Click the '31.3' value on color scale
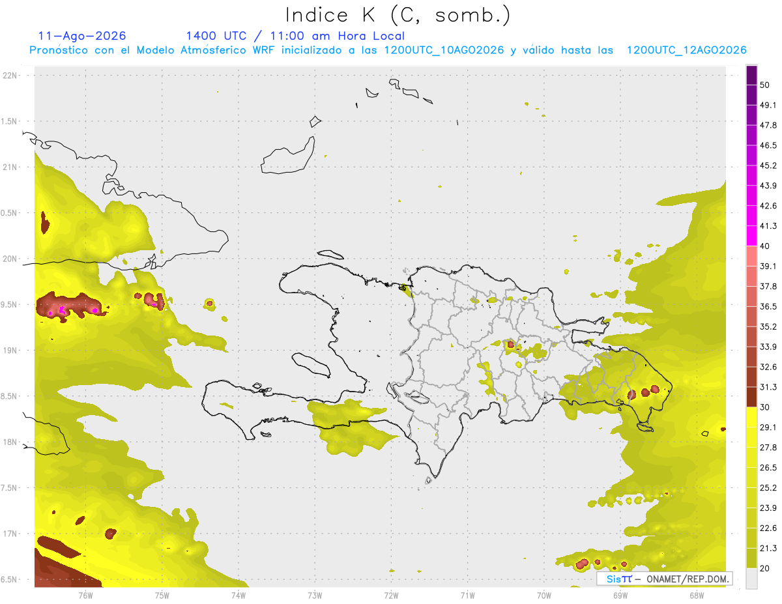 (768, 387)
